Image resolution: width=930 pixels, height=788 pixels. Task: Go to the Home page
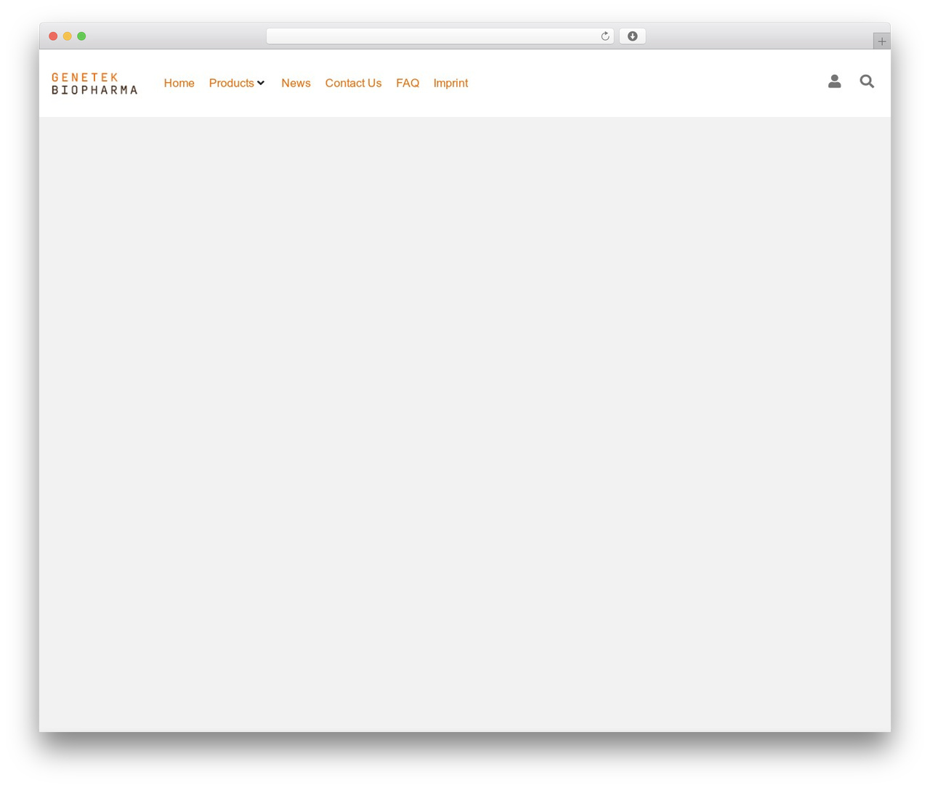(179, 83)
